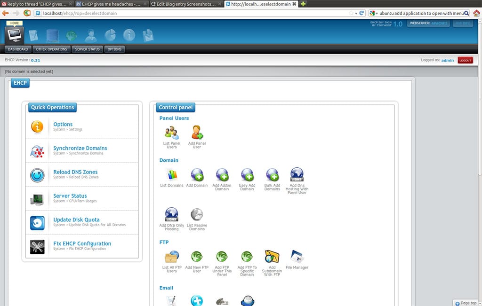Switch to the Server Status tab

(87, 49)
